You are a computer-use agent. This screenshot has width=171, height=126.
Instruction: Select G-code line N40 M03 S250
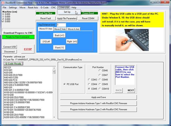tap(11, 77)
